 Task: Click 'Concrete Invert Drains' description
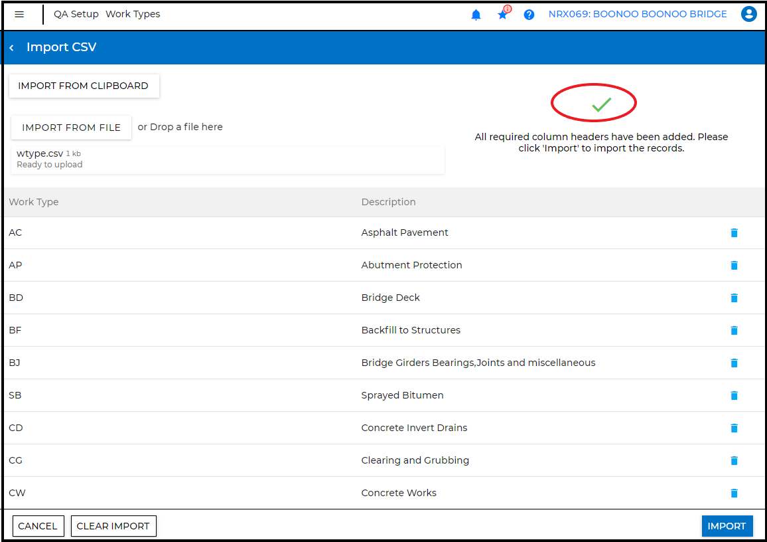(414, 428)
